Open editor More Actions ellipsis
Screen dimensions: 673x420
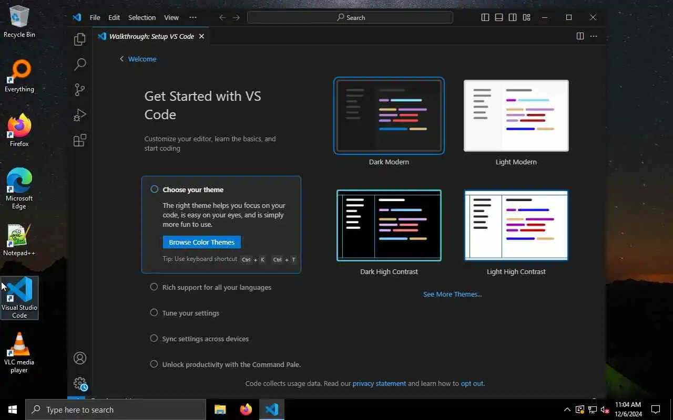(594, 36)
